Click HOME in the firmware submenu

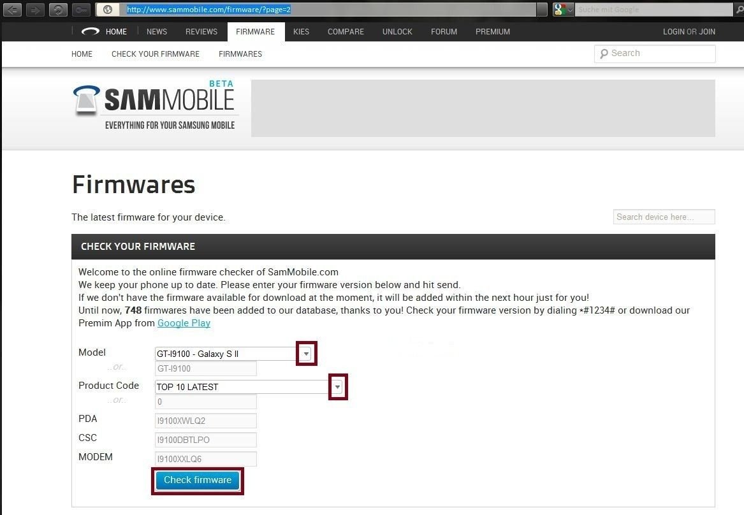(82, 54)
